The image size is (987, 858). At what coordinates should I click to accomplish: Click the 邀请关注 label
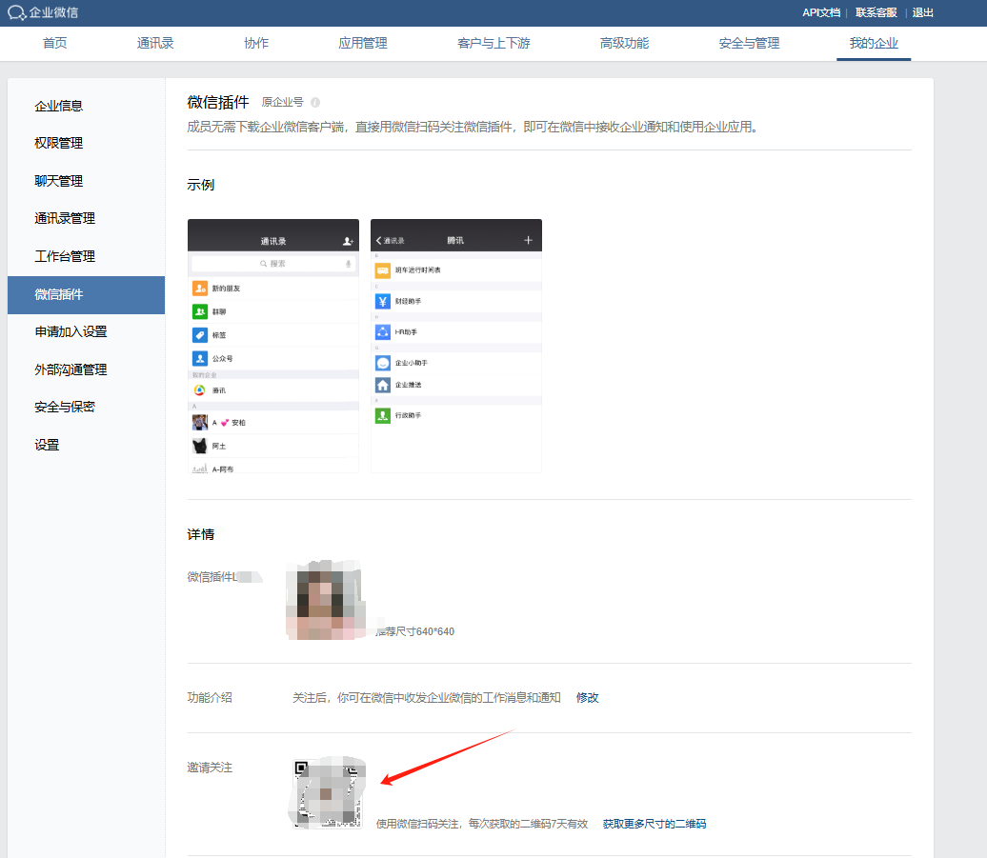tap(210, 768)
